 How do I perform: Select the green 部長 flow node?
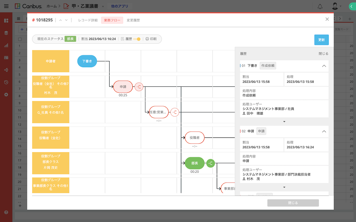tap(194, 163)
